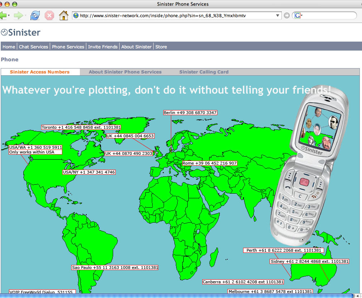Click the green Forward arrow button
Viewport: 362px width, 298px height.
coord(18,16)
